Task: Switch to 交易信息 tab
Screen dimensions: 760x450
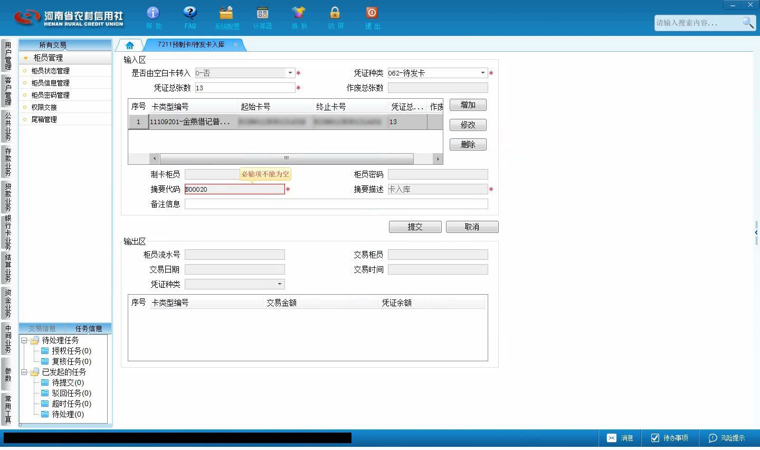Action: 42,329
